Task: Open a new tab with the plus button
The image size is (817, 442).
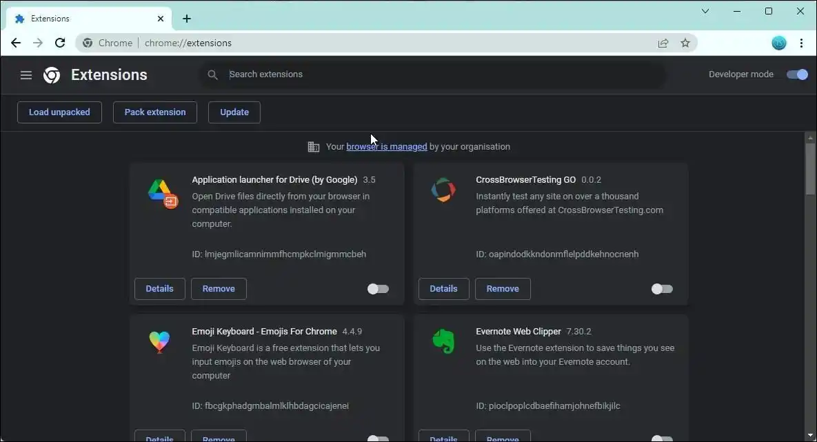Action: point(187,19)
